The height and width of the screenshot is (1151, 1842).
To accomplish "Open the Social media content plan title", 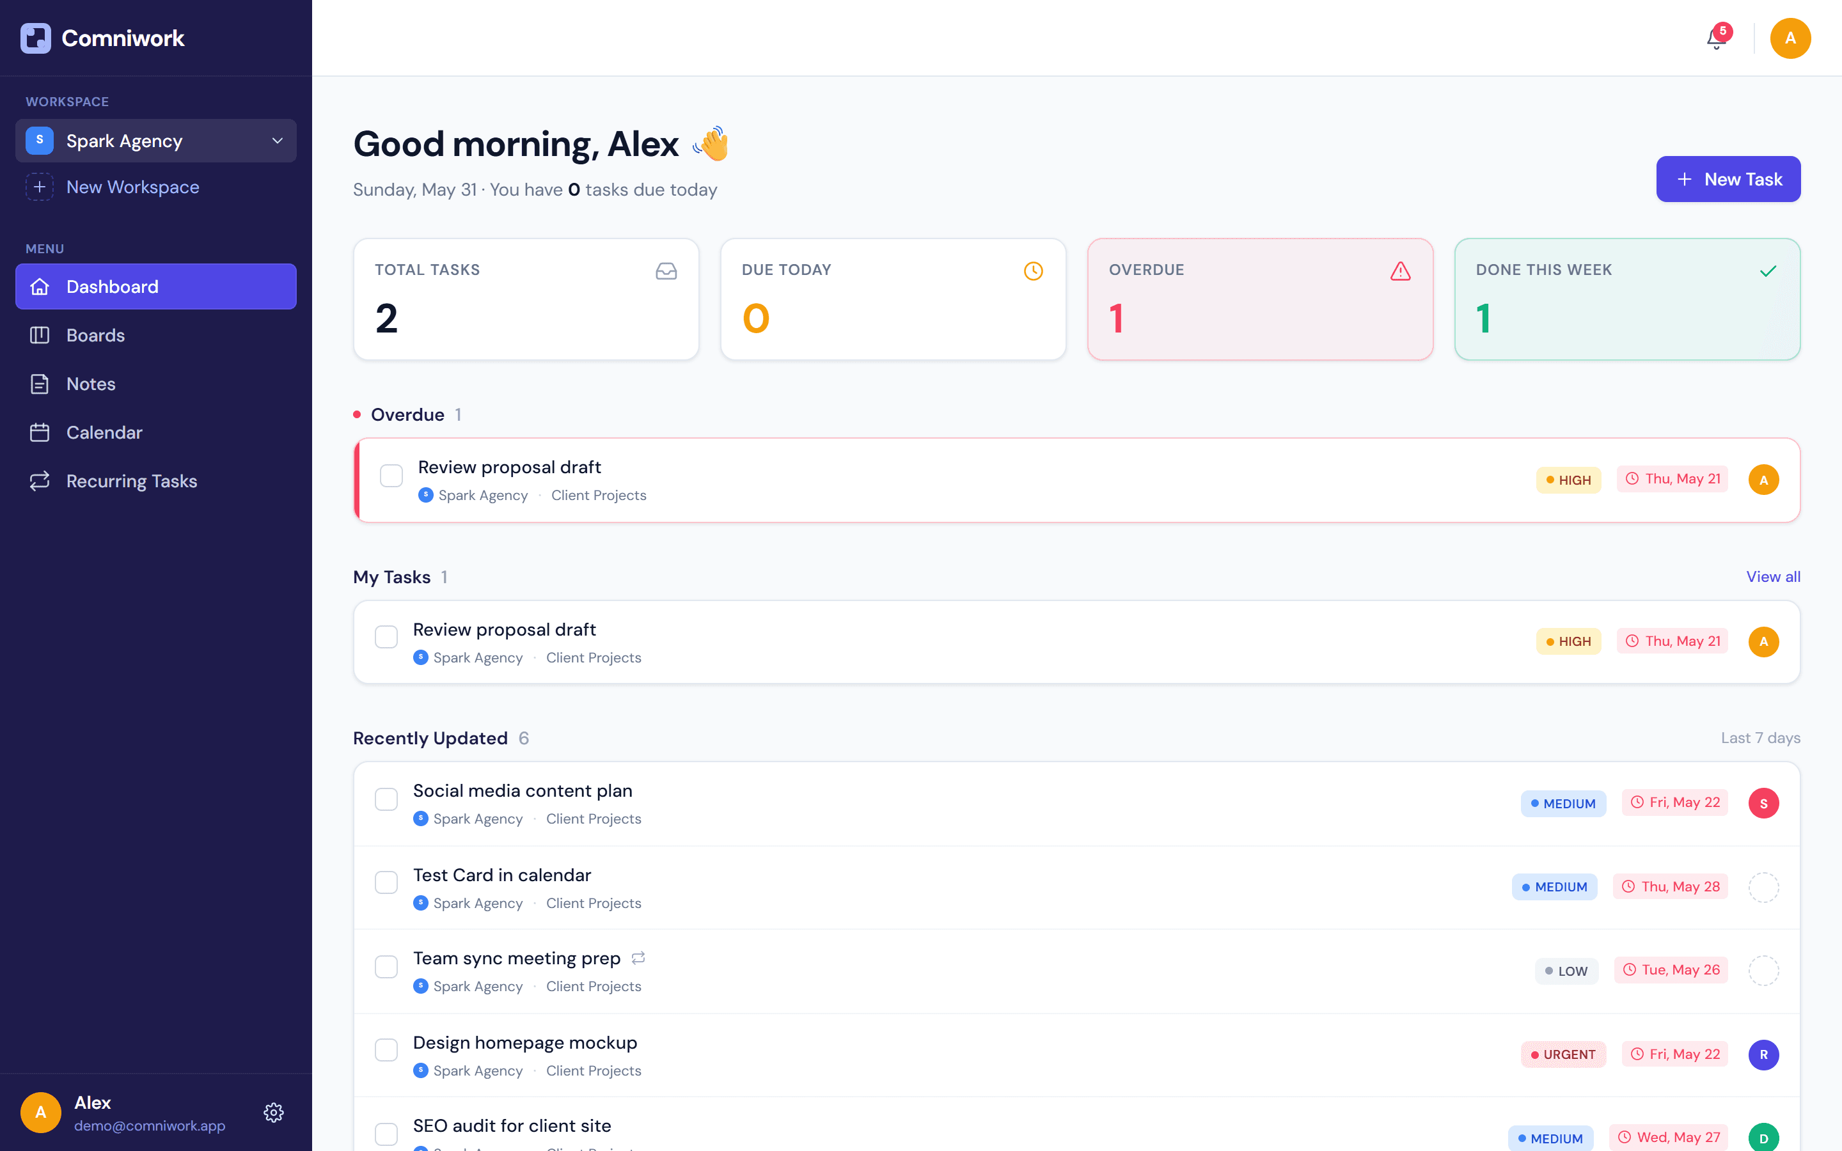I will 522,790.
